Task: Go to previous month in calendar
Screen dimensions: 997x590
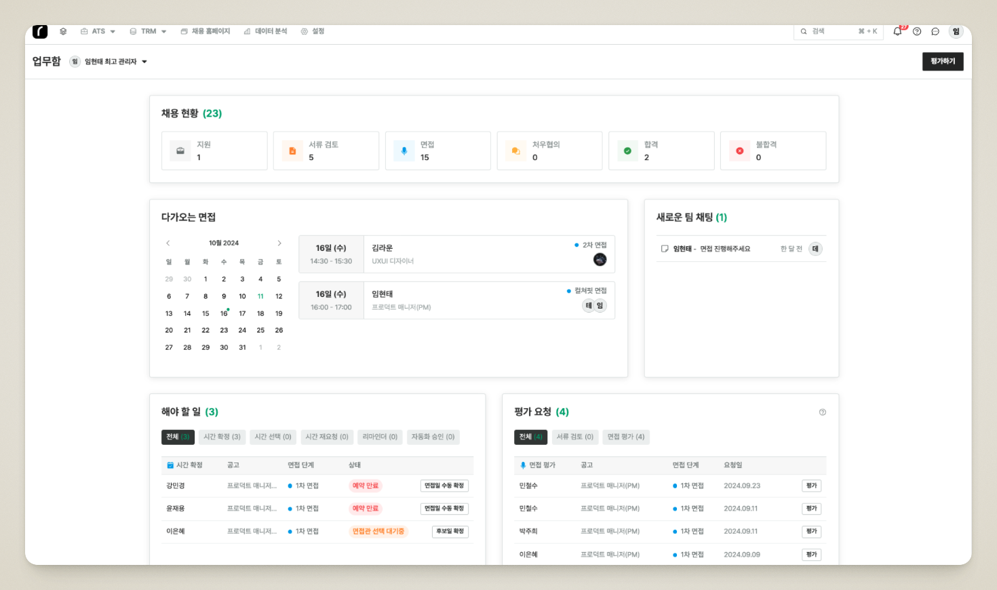Action: pyautogui.click(x=168, y=243)
